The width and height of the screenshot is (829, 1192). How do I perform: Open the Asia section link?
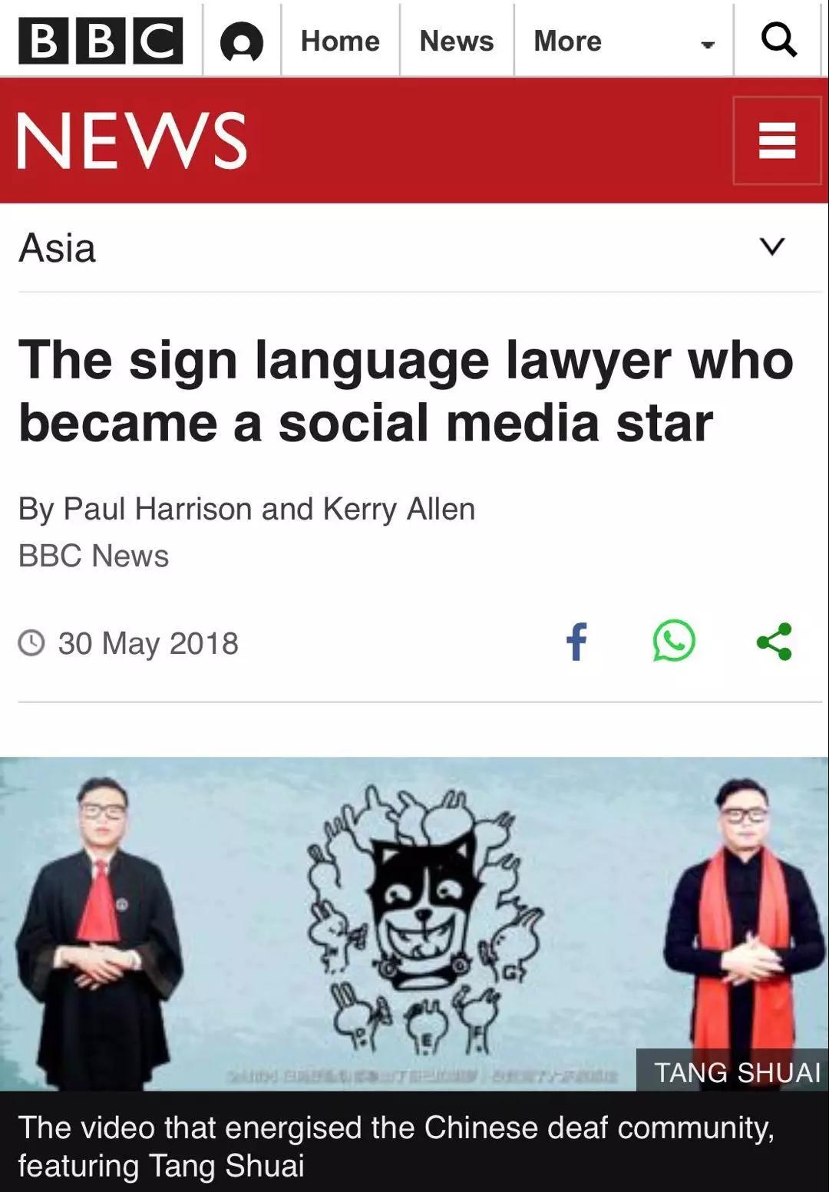57,248
